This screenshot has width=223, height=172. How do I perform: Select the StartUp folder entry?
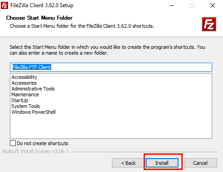[20, 100]
